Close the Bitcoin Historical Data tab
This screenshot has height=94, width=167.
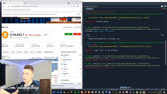point(22,3)
